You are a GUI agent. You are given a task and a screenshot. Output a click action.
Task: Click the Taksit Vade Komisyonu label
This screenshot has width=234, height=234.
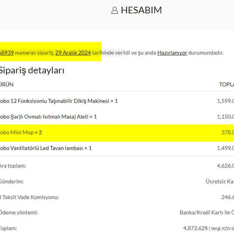[29, 197]
